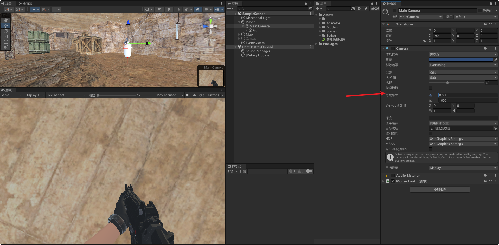Viewport: 499px width, 245px height.
Task: Toggle scene effects (skybox, fog) icon
Action: click(x=186, y=9)
